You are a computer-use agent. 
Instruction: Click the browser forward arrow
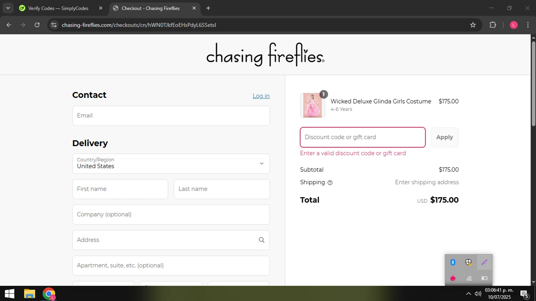click(x=23, y=25)
